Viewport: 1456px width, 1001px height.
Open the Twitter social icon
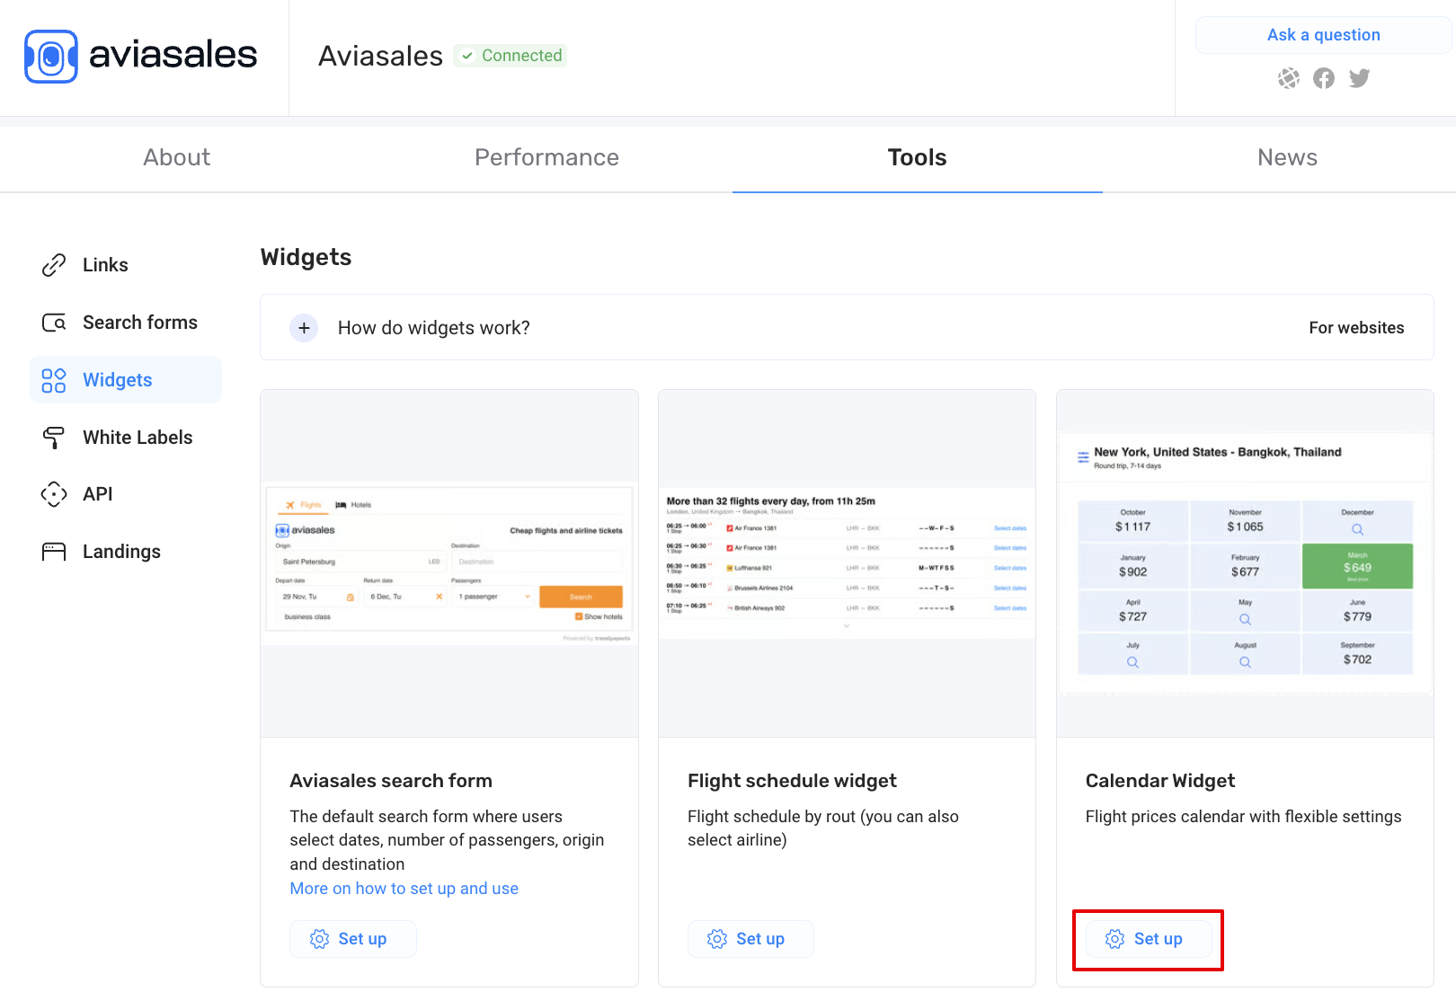coord(1360,78)
